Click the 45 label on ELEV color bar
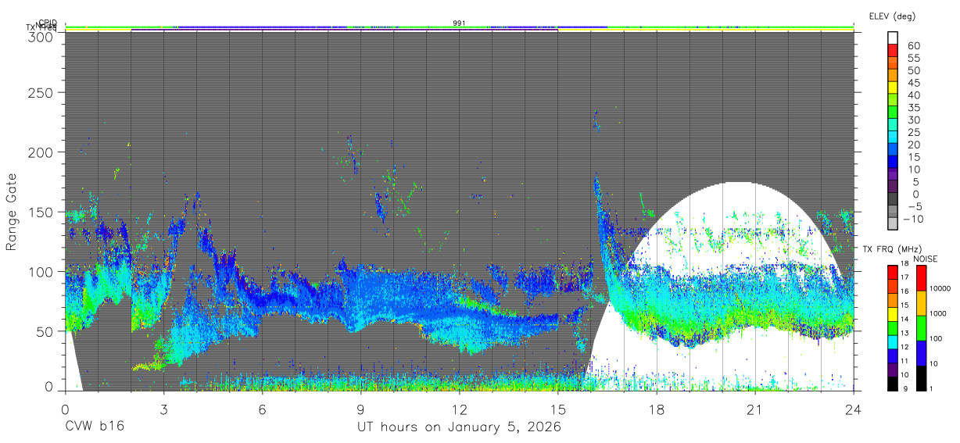This screenshot has width=960, height=443. coord(913,83)
